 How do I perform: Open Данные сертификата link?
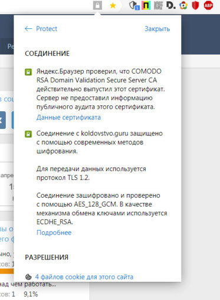[x=68, y=118]
